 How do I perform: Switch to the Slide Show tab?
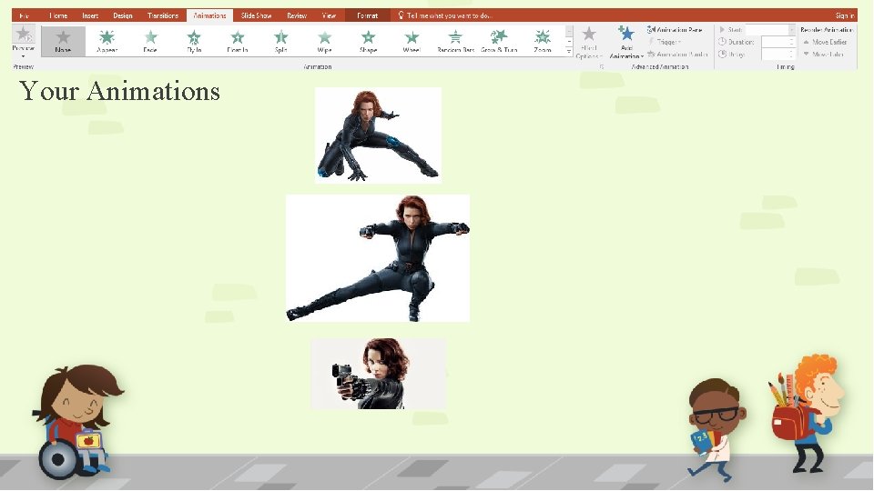[x=256, y=15]
